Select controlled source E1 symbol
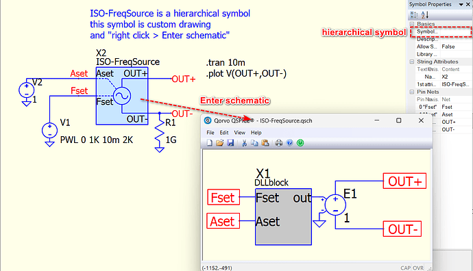 (335, 205)
